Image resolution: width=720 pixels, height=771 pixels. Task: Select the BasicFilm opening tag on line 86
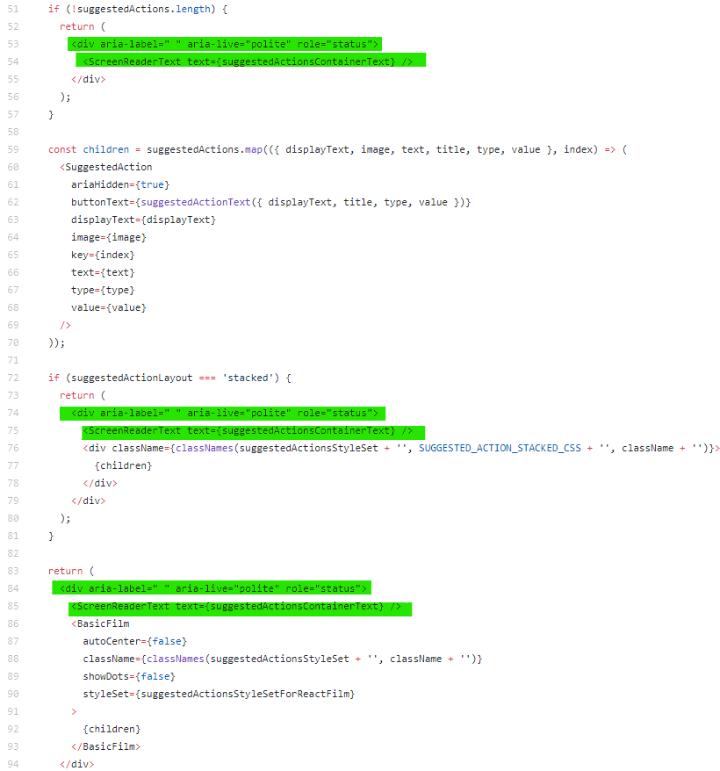[99, 623]
